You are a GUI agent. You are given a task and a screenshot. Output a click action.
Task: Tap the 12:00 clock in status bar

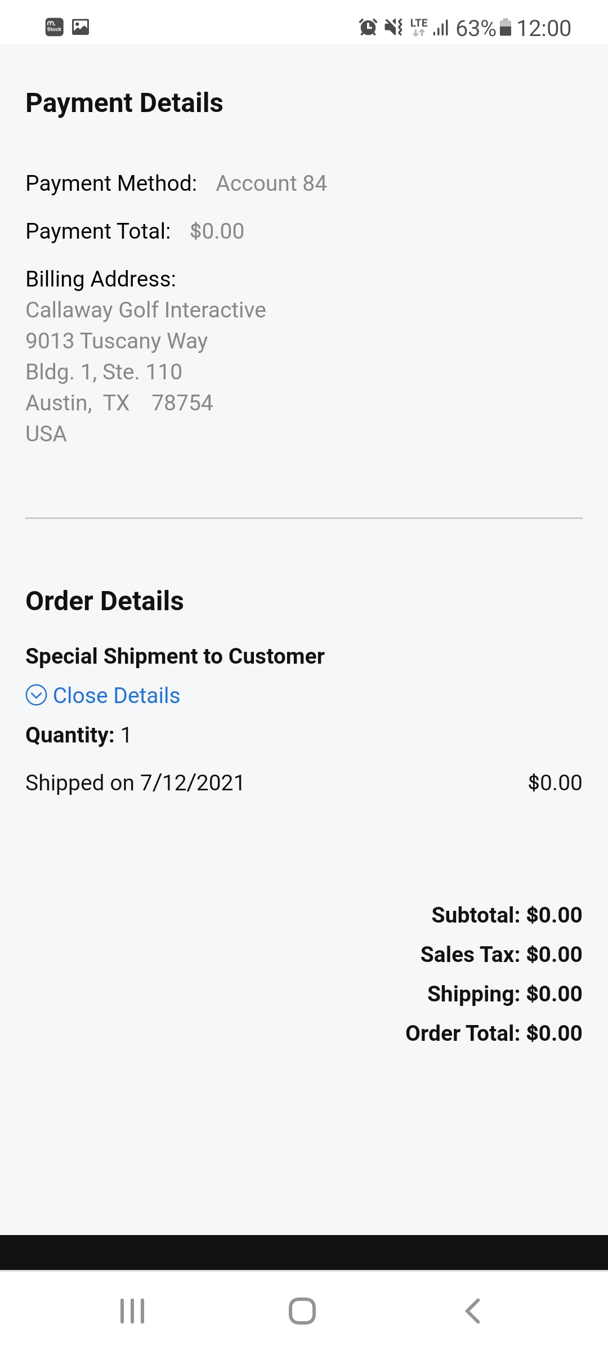544,28
